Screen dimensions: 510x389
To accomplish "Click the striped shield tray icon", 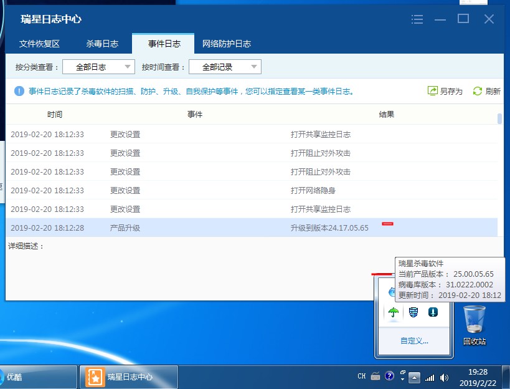I will tap(413, 312).
